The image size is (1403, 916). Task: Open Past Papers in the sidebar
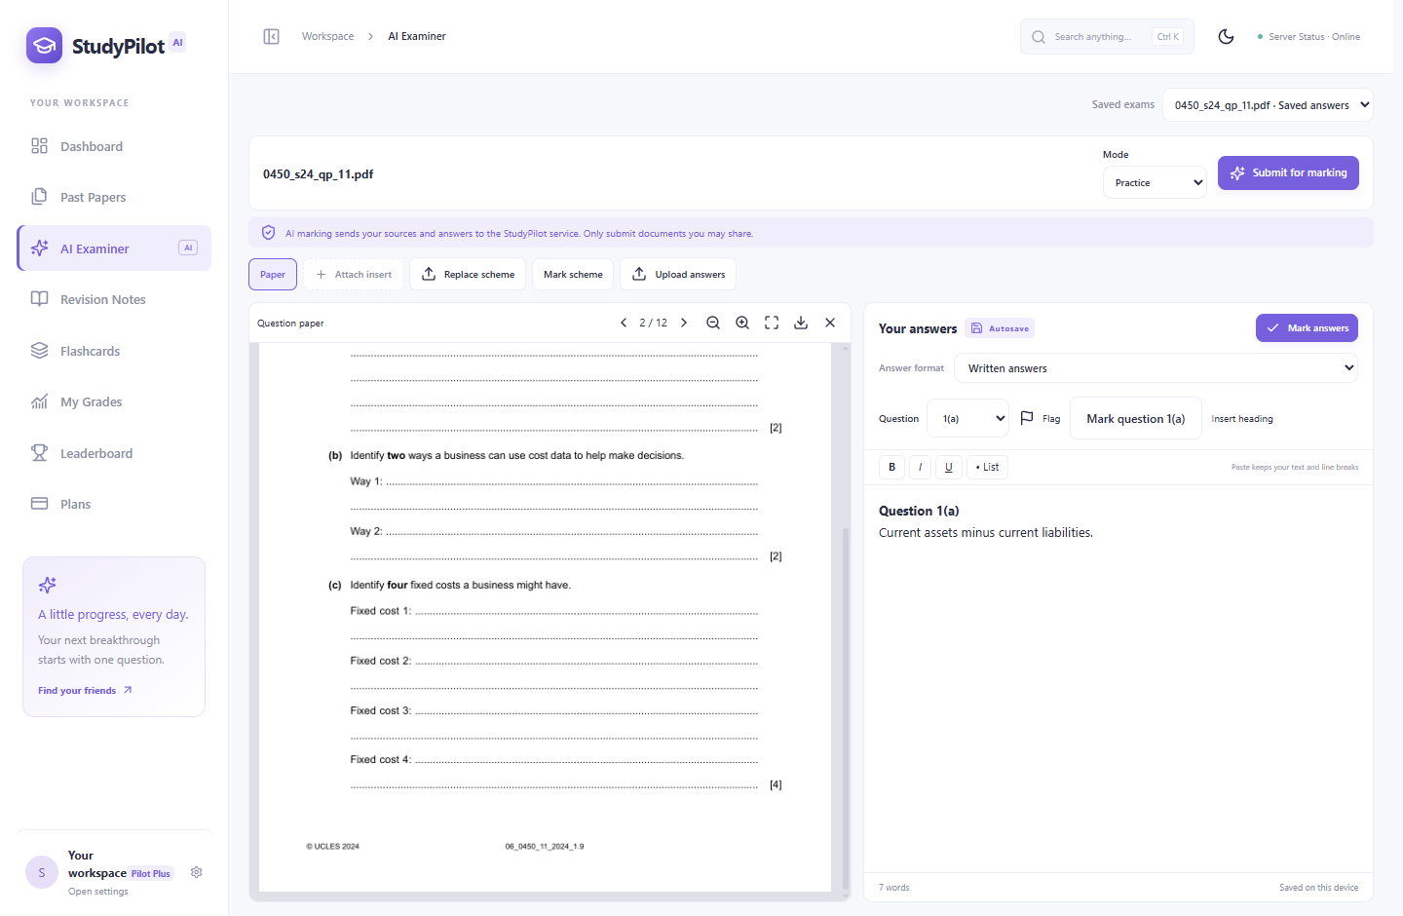click(x=114, y=197)
